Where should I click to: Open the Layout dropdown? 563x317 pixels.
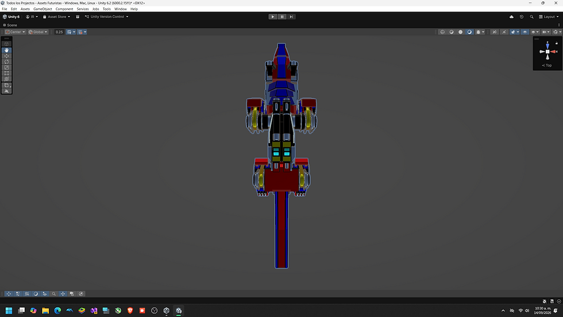click(549, 17)
